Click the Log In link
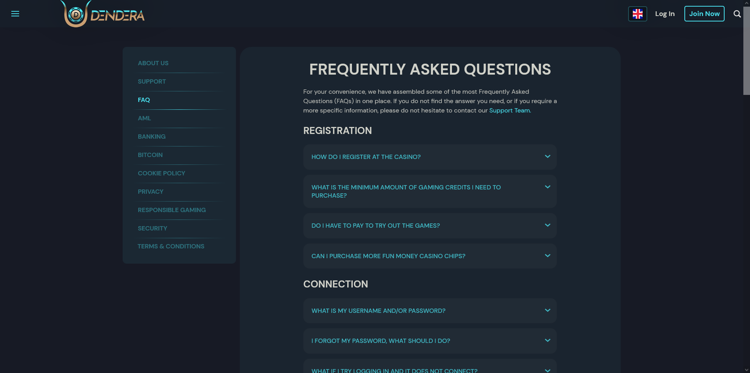The width and height of the screenshot is (750, 373). click(664, 14)
